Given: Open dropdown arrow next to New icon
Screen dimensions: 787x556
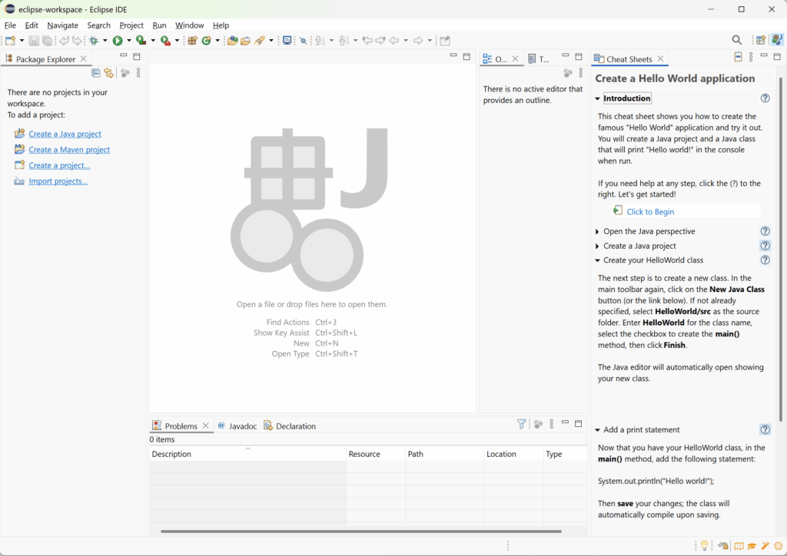Looking at the screenshot, I should pos(22,41).
